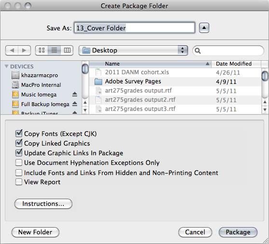Switch to list view mode
Viewport: 269px width, 244px height.
coord(54,51)
